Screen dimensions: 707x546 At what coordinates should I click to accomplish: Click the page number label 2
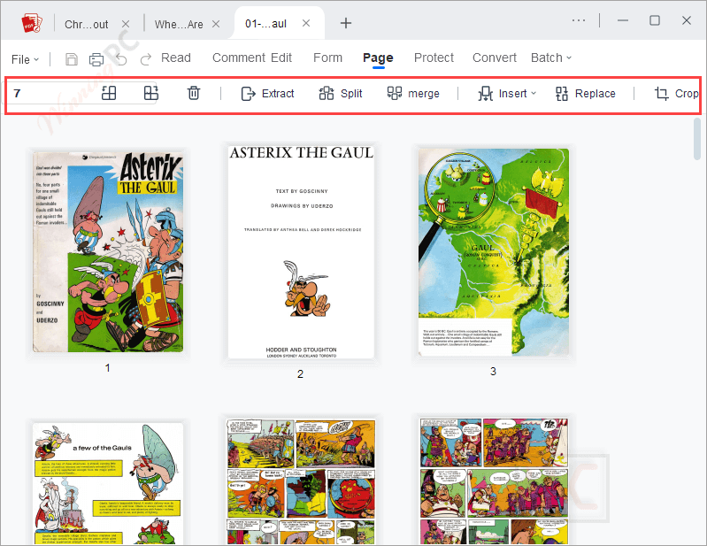click(x=300, y=374)
